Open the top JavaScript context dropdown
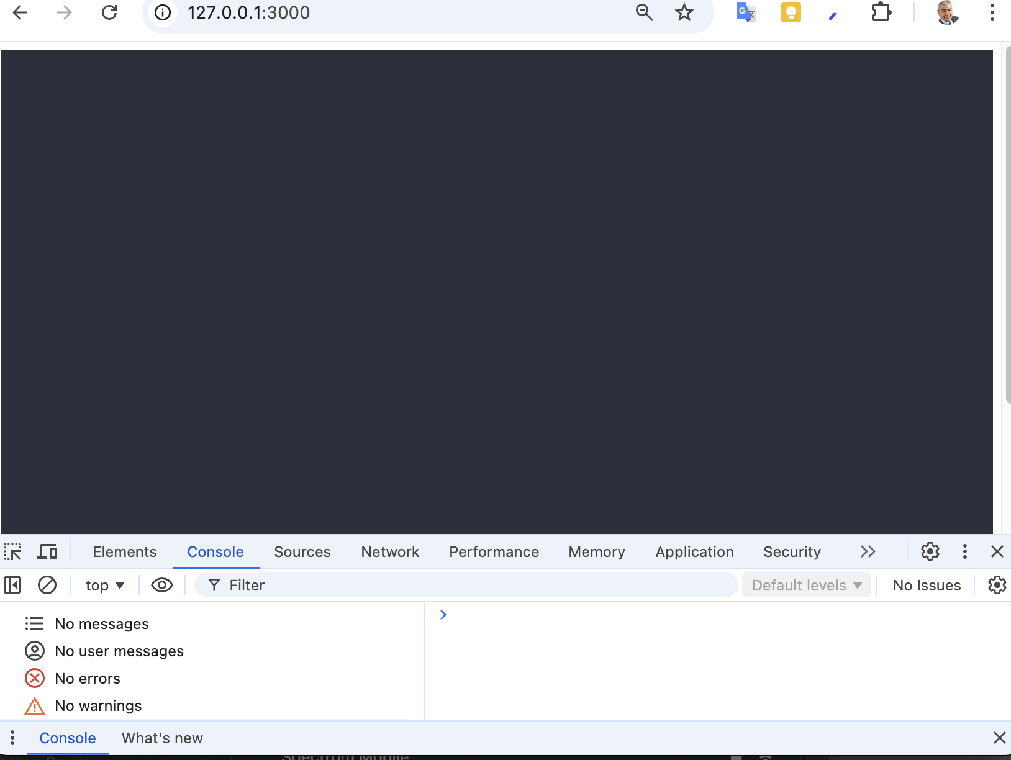The image size is (1011, 760). point(105,586)
